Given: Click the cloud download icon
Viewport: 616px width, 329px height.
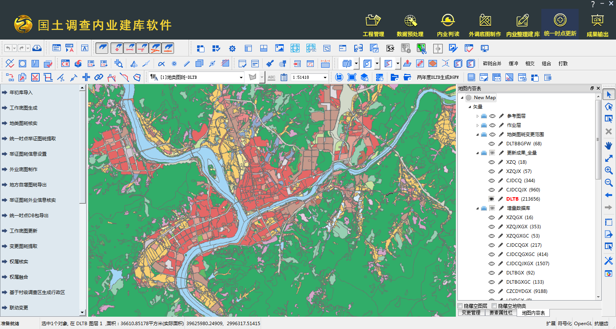Looking at the screenshot, I should point(37,48).
